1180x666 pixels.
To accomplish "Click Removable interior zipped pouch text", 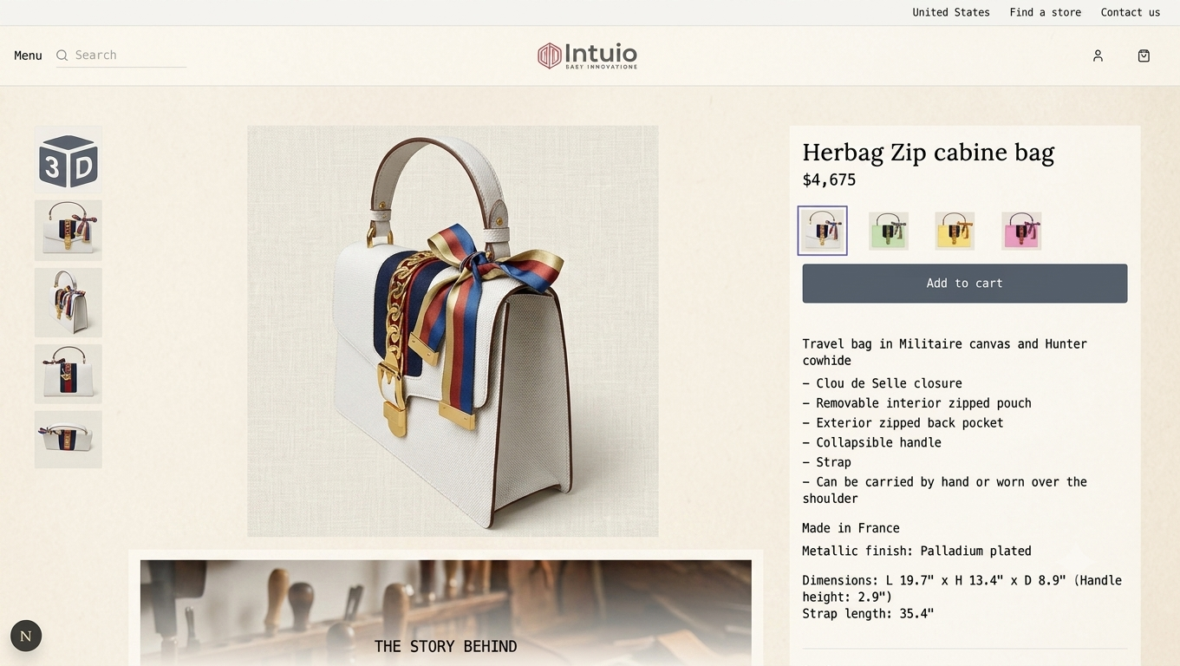I will (x=917, y=403).
